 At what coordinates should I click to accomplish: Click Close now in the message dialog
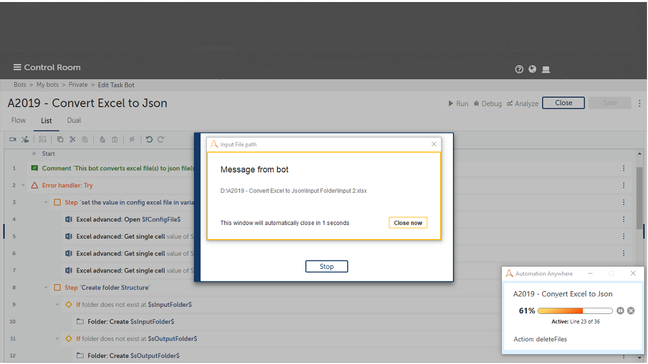[408, 223]
